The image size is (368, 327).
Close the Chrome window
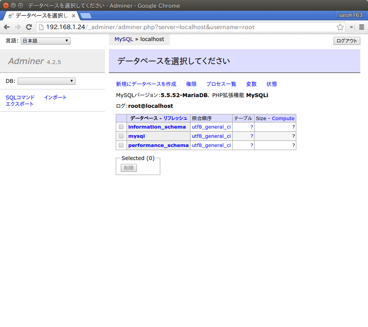6,5
